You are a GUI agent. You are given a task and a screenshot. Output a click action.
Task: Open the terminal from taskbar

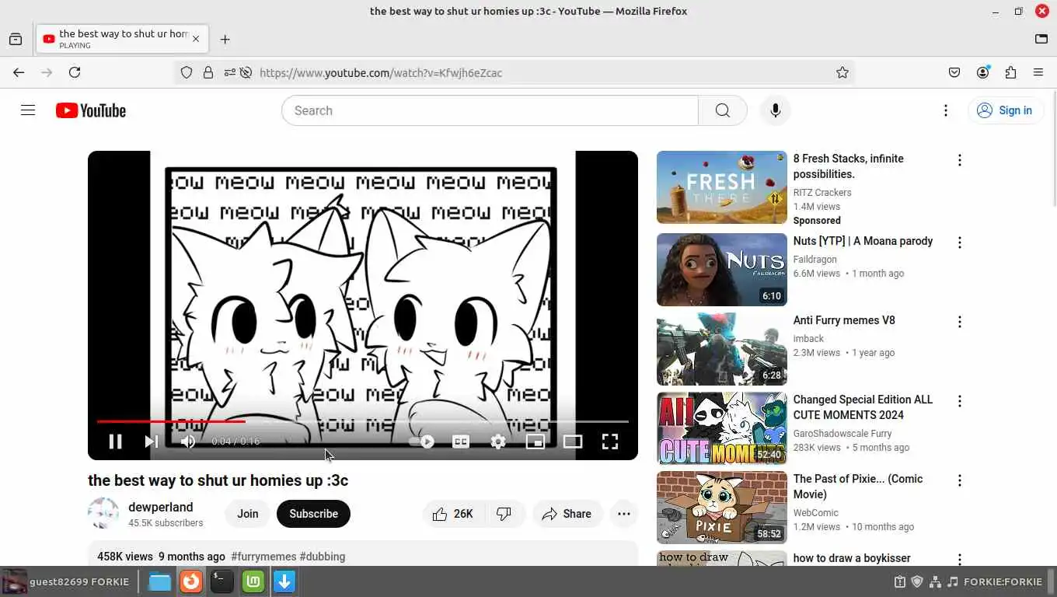[222, 581]
